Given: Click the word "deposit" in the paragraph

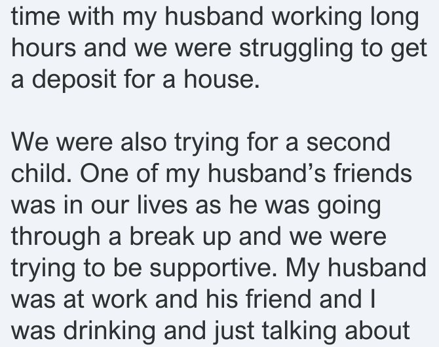Looking at the screenshot, I should [x=74, y=80].
